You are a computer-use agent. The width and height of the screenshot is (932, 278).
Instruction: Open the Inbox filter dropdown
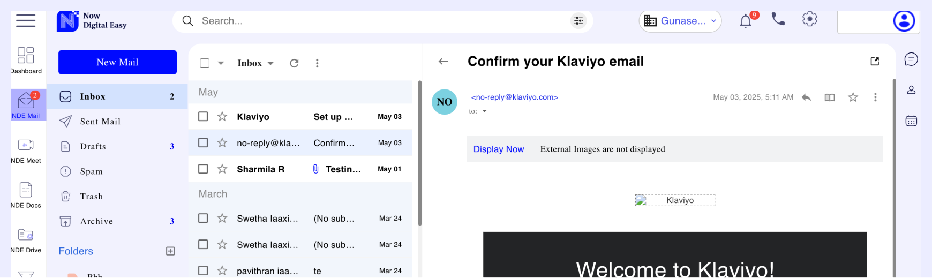(255, 63)
